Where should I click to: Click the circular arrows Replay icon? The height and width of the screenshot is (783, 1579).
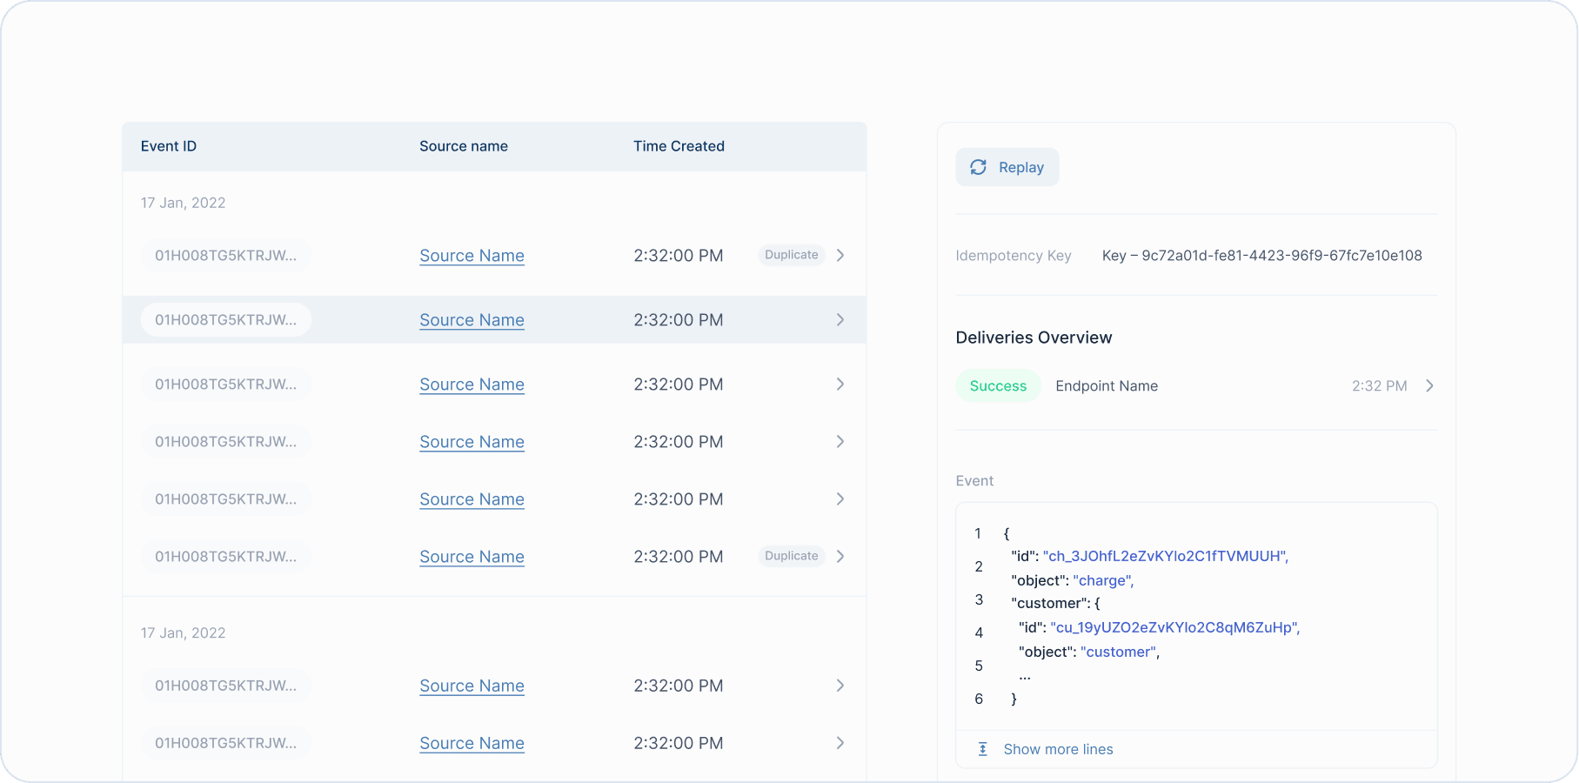click(x=978, y=167)
